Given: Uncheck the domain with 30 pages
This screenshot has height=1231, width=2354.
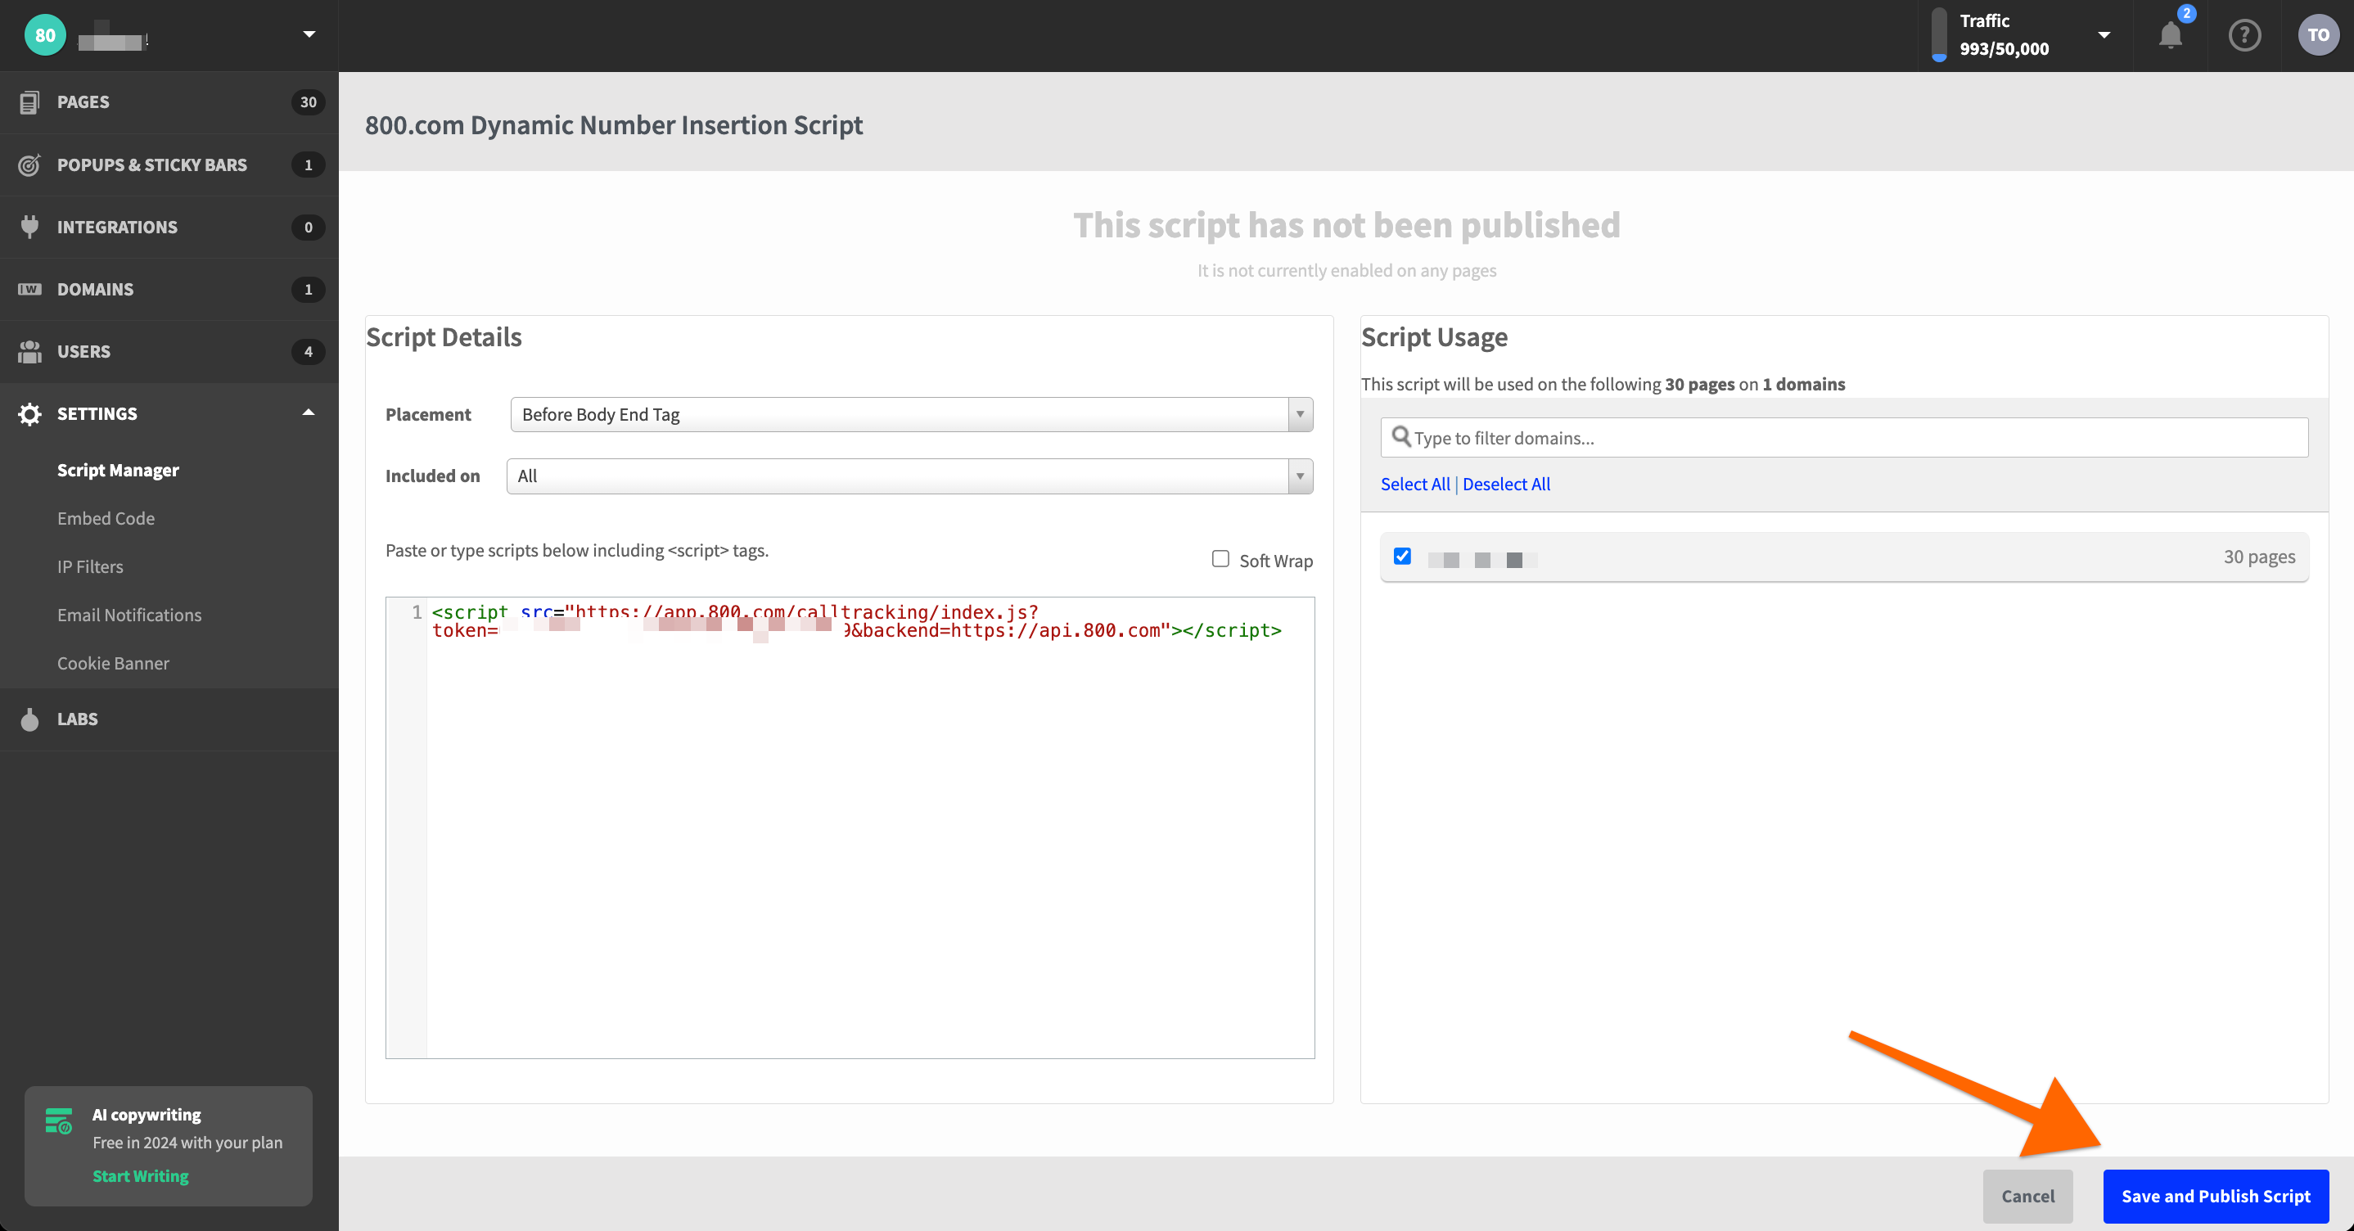Looking at the screenshot, I should point(1402,557).
